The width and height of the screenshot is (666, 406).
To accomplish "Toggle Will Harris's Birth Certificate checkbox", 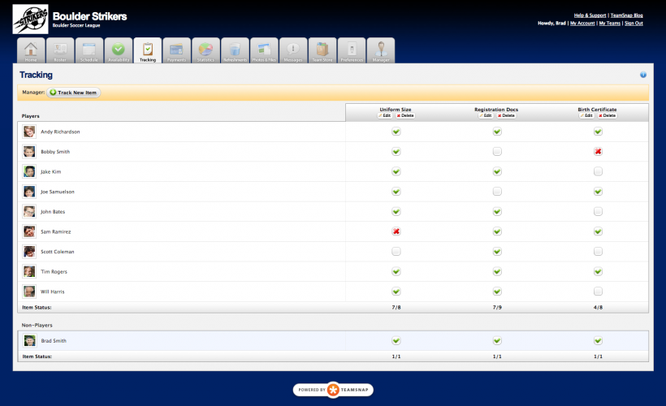I will pyautogui.click(x=598, y=292).
